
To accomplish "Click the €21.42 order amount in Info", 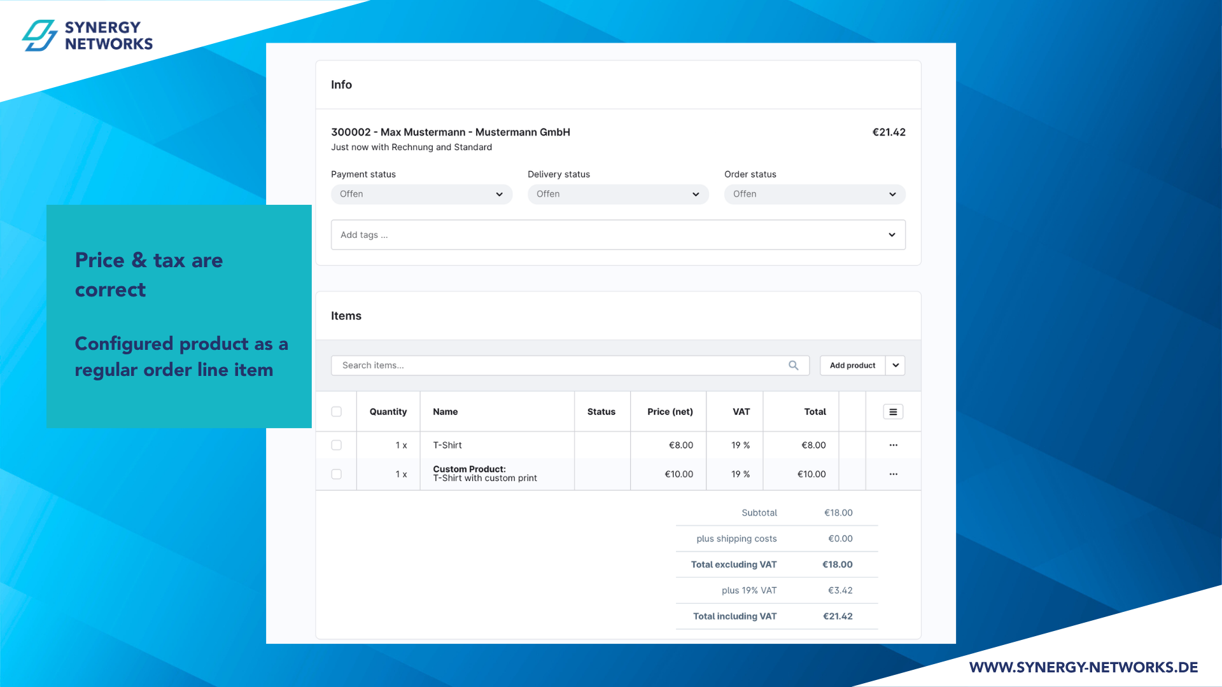I will (888, 132).
